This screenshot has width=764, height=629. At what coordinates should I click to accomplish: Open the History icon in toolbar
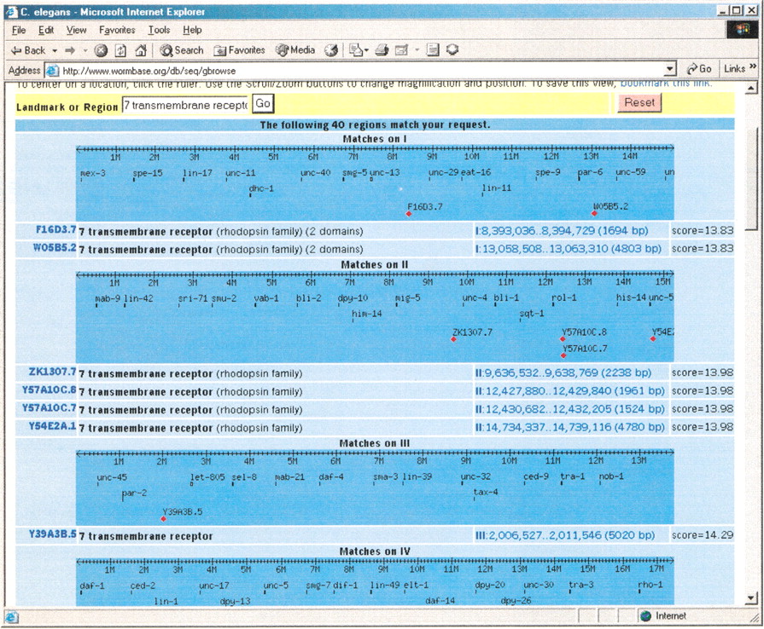point(331,50)
